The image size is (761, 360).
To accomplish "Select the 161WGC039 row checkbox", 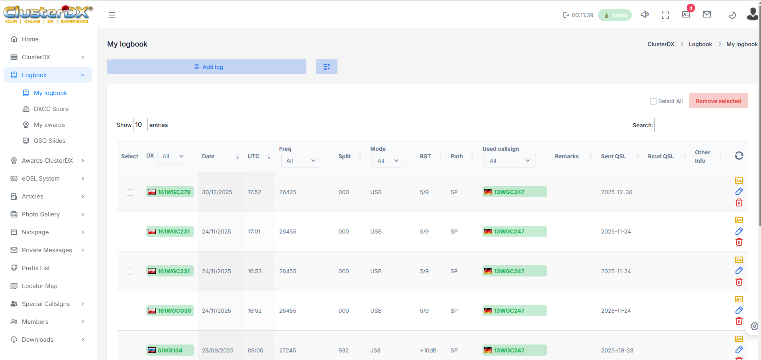I will point(130,311).
